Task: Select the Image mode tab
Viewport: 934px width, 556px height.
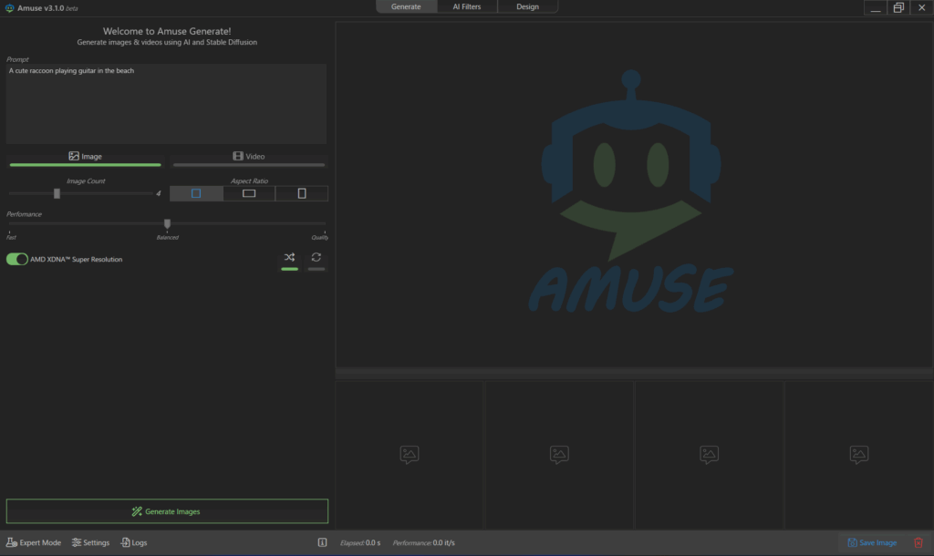Action: [x=85, y=157]
